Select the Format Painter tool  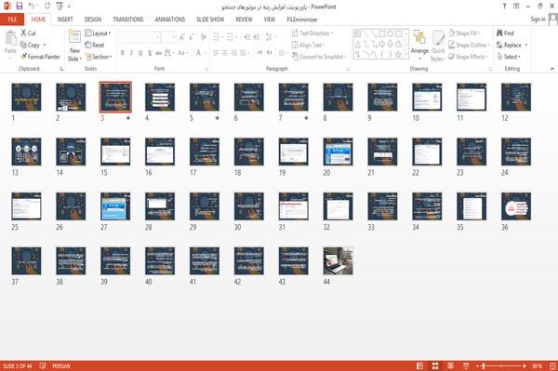40,57
